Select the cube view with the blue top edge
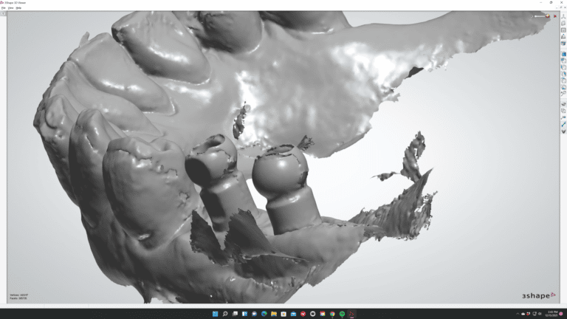Image resolution: width=567 pixels, height=319 pixels. click(x=563, y=80)
